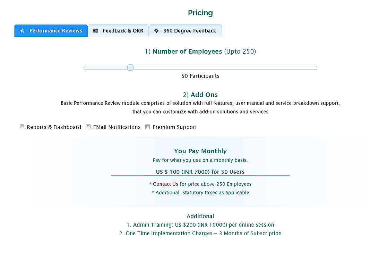Click the US $100 monthly price text
Screen dimensions: 371x256
tap(200, 172)
